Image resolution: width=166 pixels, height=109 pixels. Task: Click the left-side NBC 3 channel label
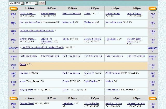tap(13, 24)
